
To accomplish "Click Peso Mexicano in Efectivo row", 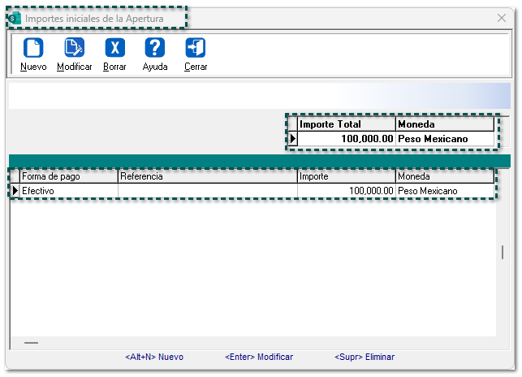I will click(444, 191).
